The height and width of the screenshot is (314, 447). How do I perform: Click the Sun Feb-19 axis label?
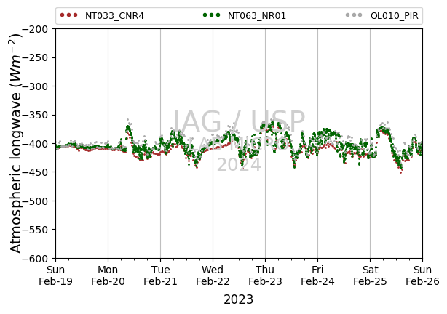55,275
